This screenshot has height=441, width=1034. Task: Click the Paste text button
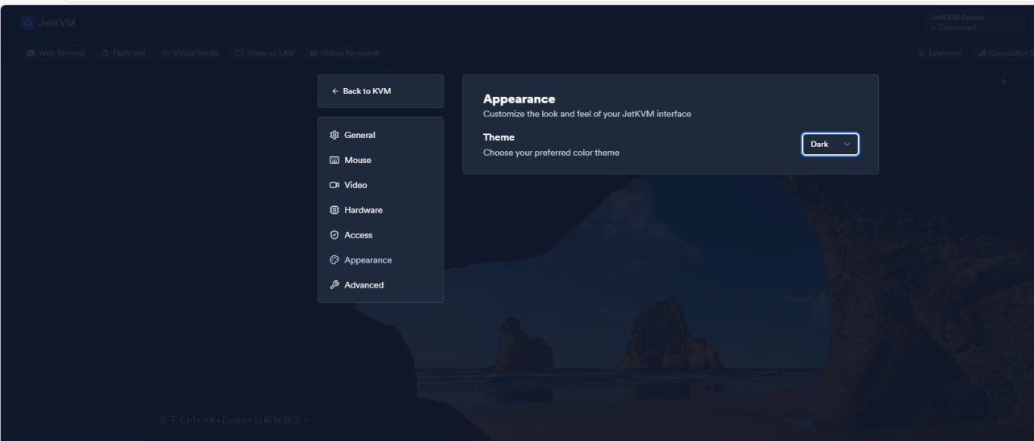tap(124, 53)
